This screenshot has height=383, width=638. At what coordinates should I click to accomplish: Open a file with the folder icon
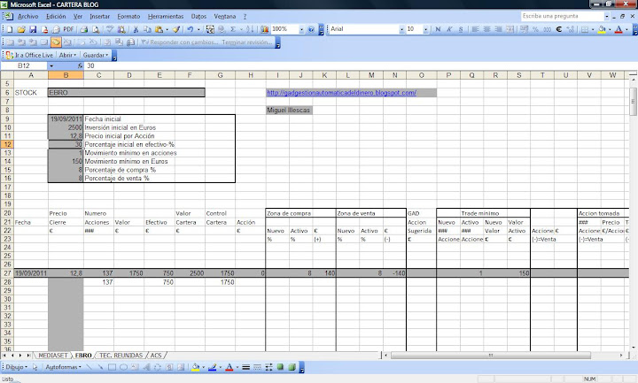(x=21, y=29)
